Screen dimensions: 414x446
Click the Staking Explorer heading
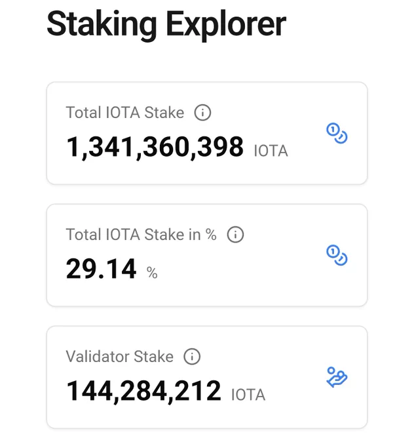click(x=166, y=24)
